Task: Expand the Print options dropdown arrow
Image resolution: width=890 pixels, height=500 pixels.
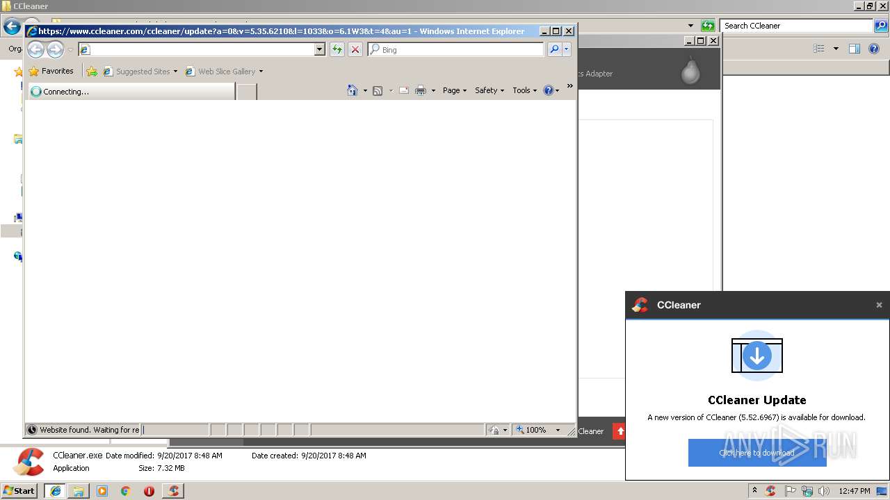Action: [x=433, y=91]
